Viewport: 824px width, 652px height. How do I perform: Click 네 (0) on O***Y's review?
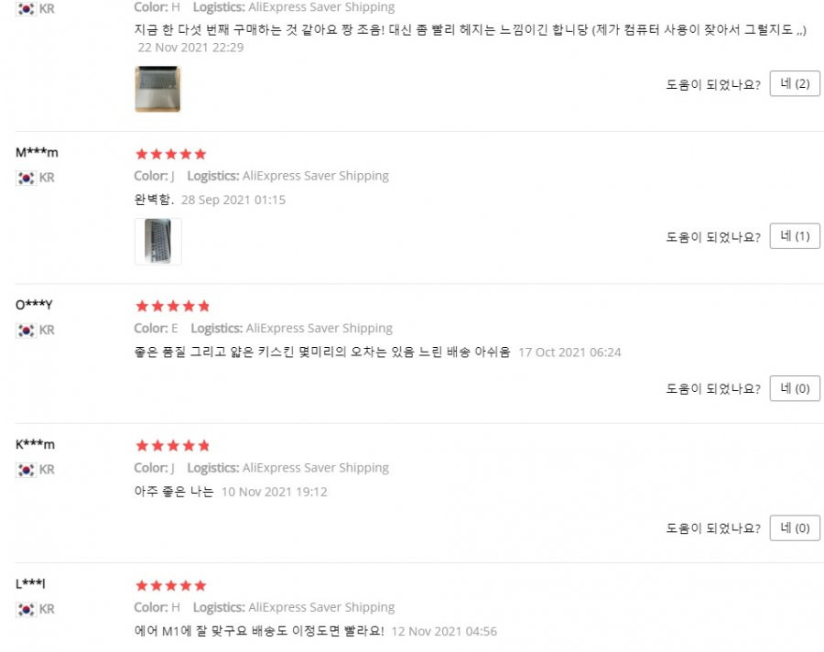tap(795, 388)
